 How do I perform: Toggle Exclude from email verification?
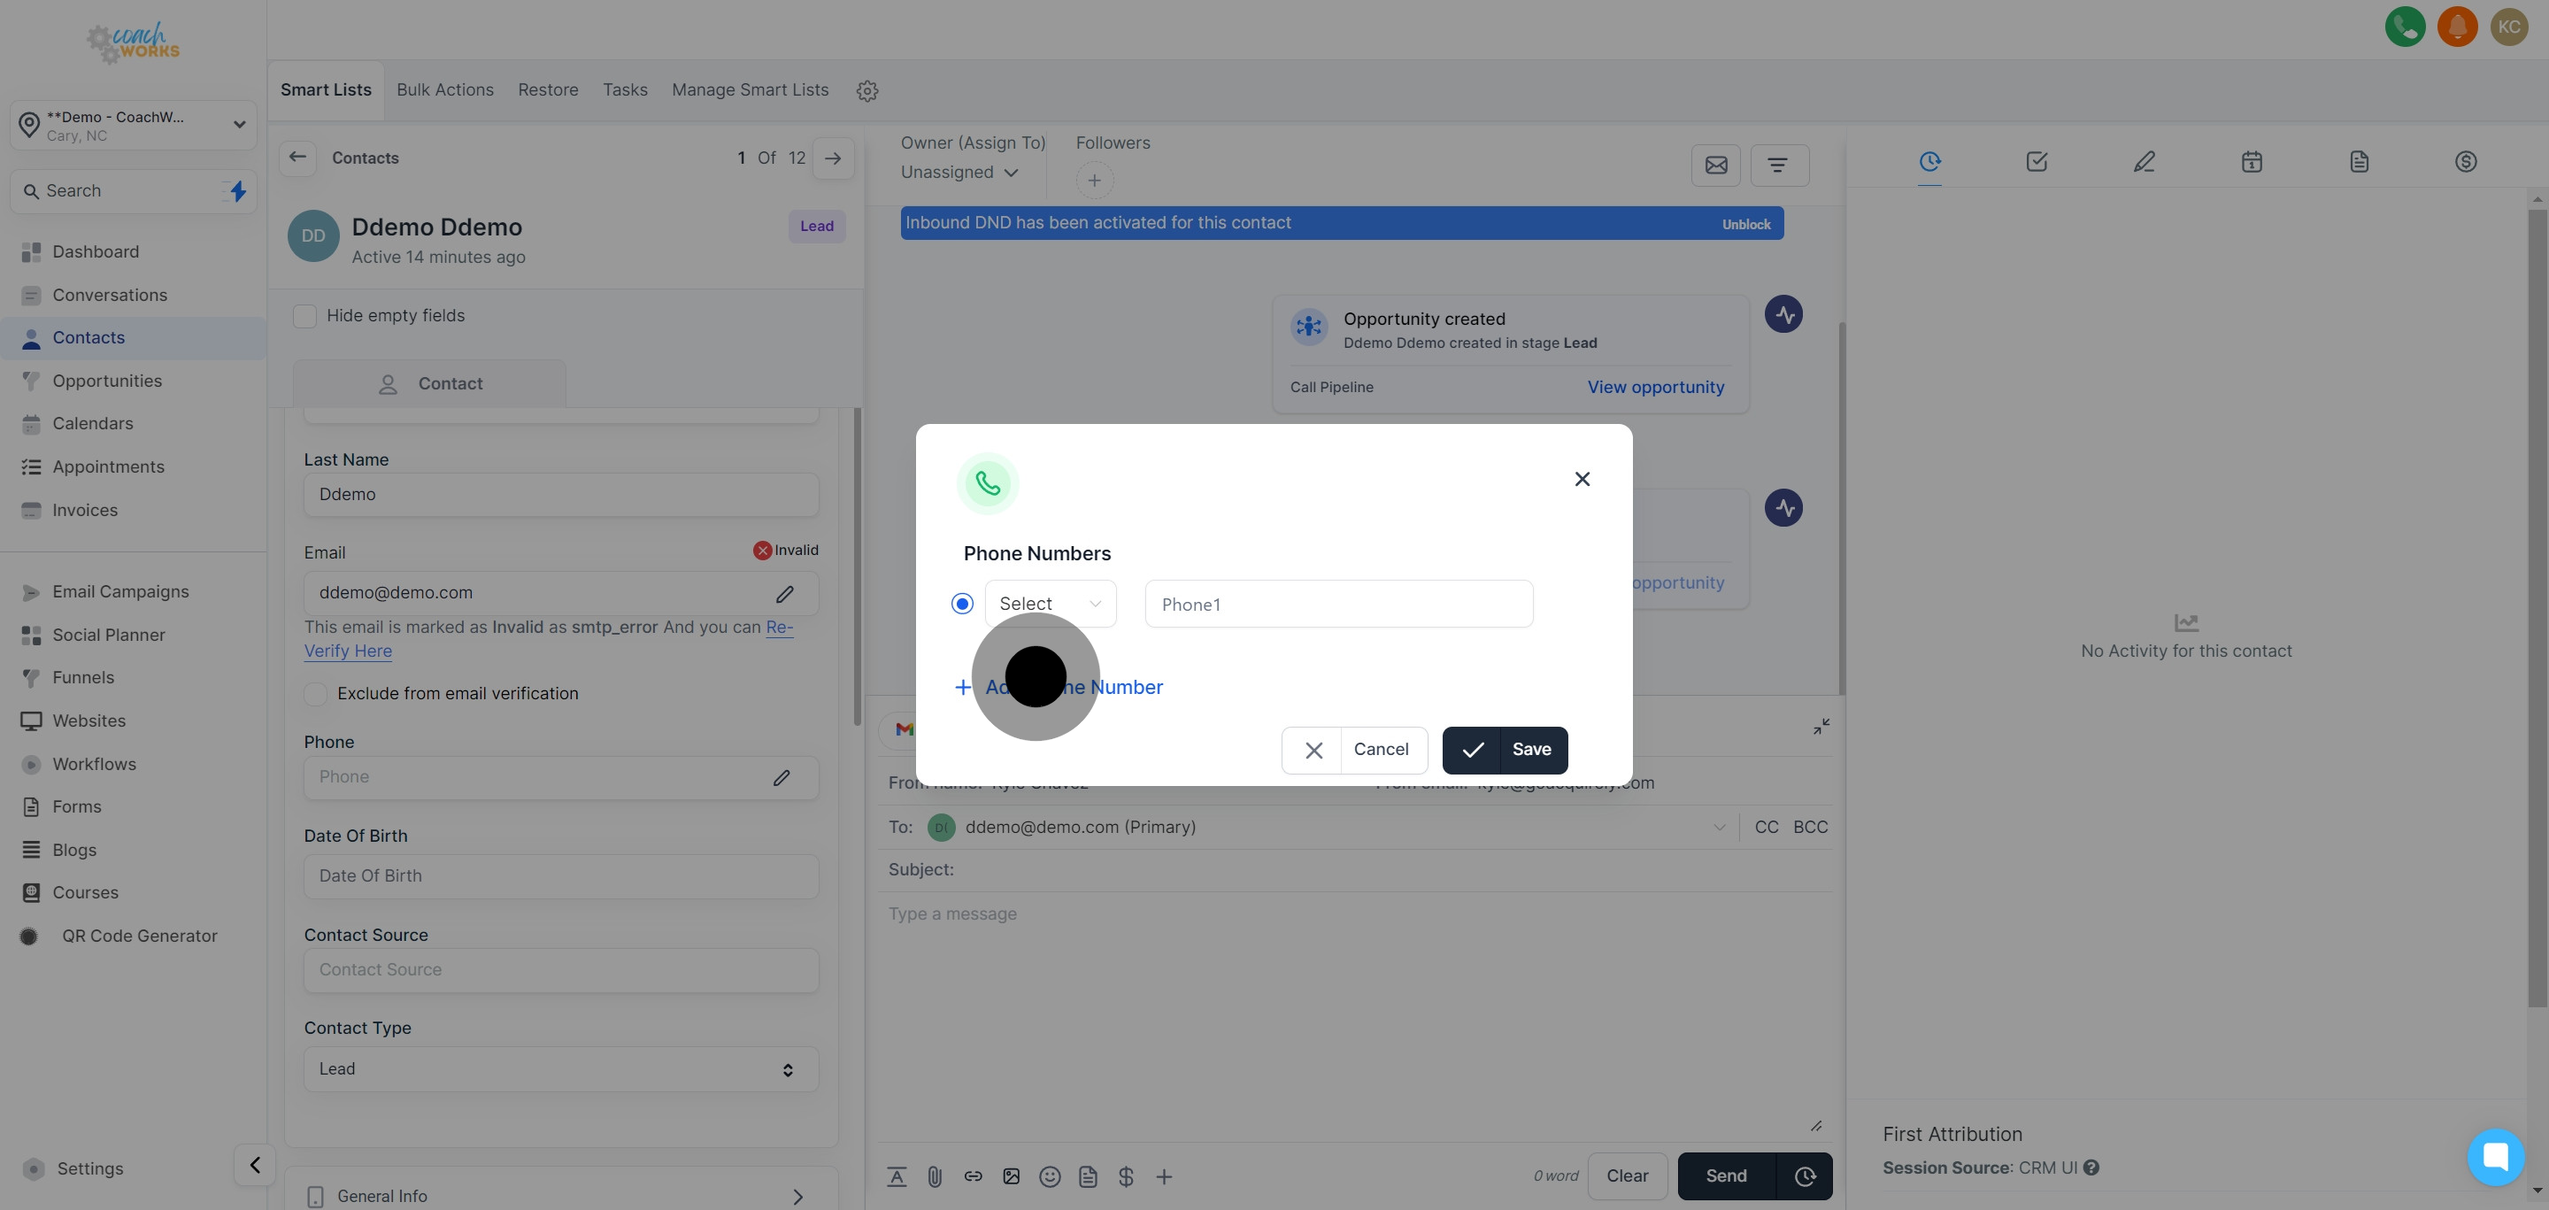coord(316,694)
